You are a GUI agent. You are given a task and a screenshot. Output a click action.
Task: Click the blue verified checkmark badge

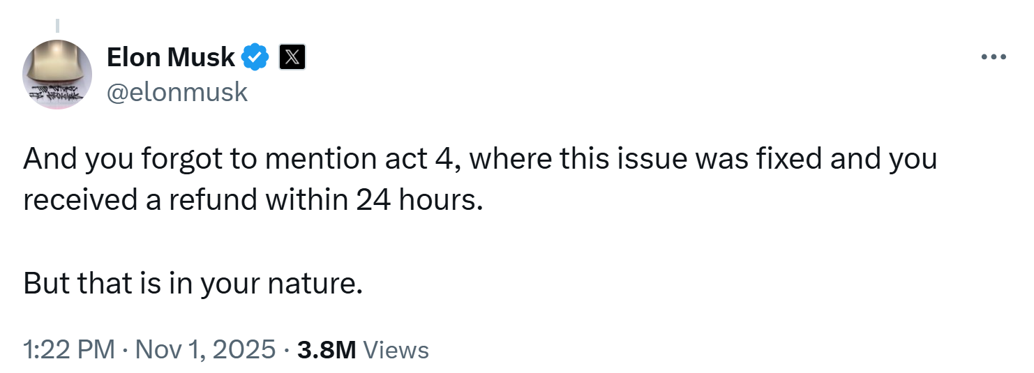coord(255,57)
